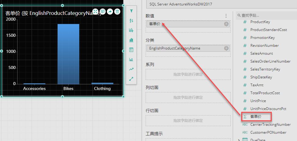This screenshot has height=141, width=297.
Task: Select the SalesOrderLineNumber field
Action: click(270, 61)
